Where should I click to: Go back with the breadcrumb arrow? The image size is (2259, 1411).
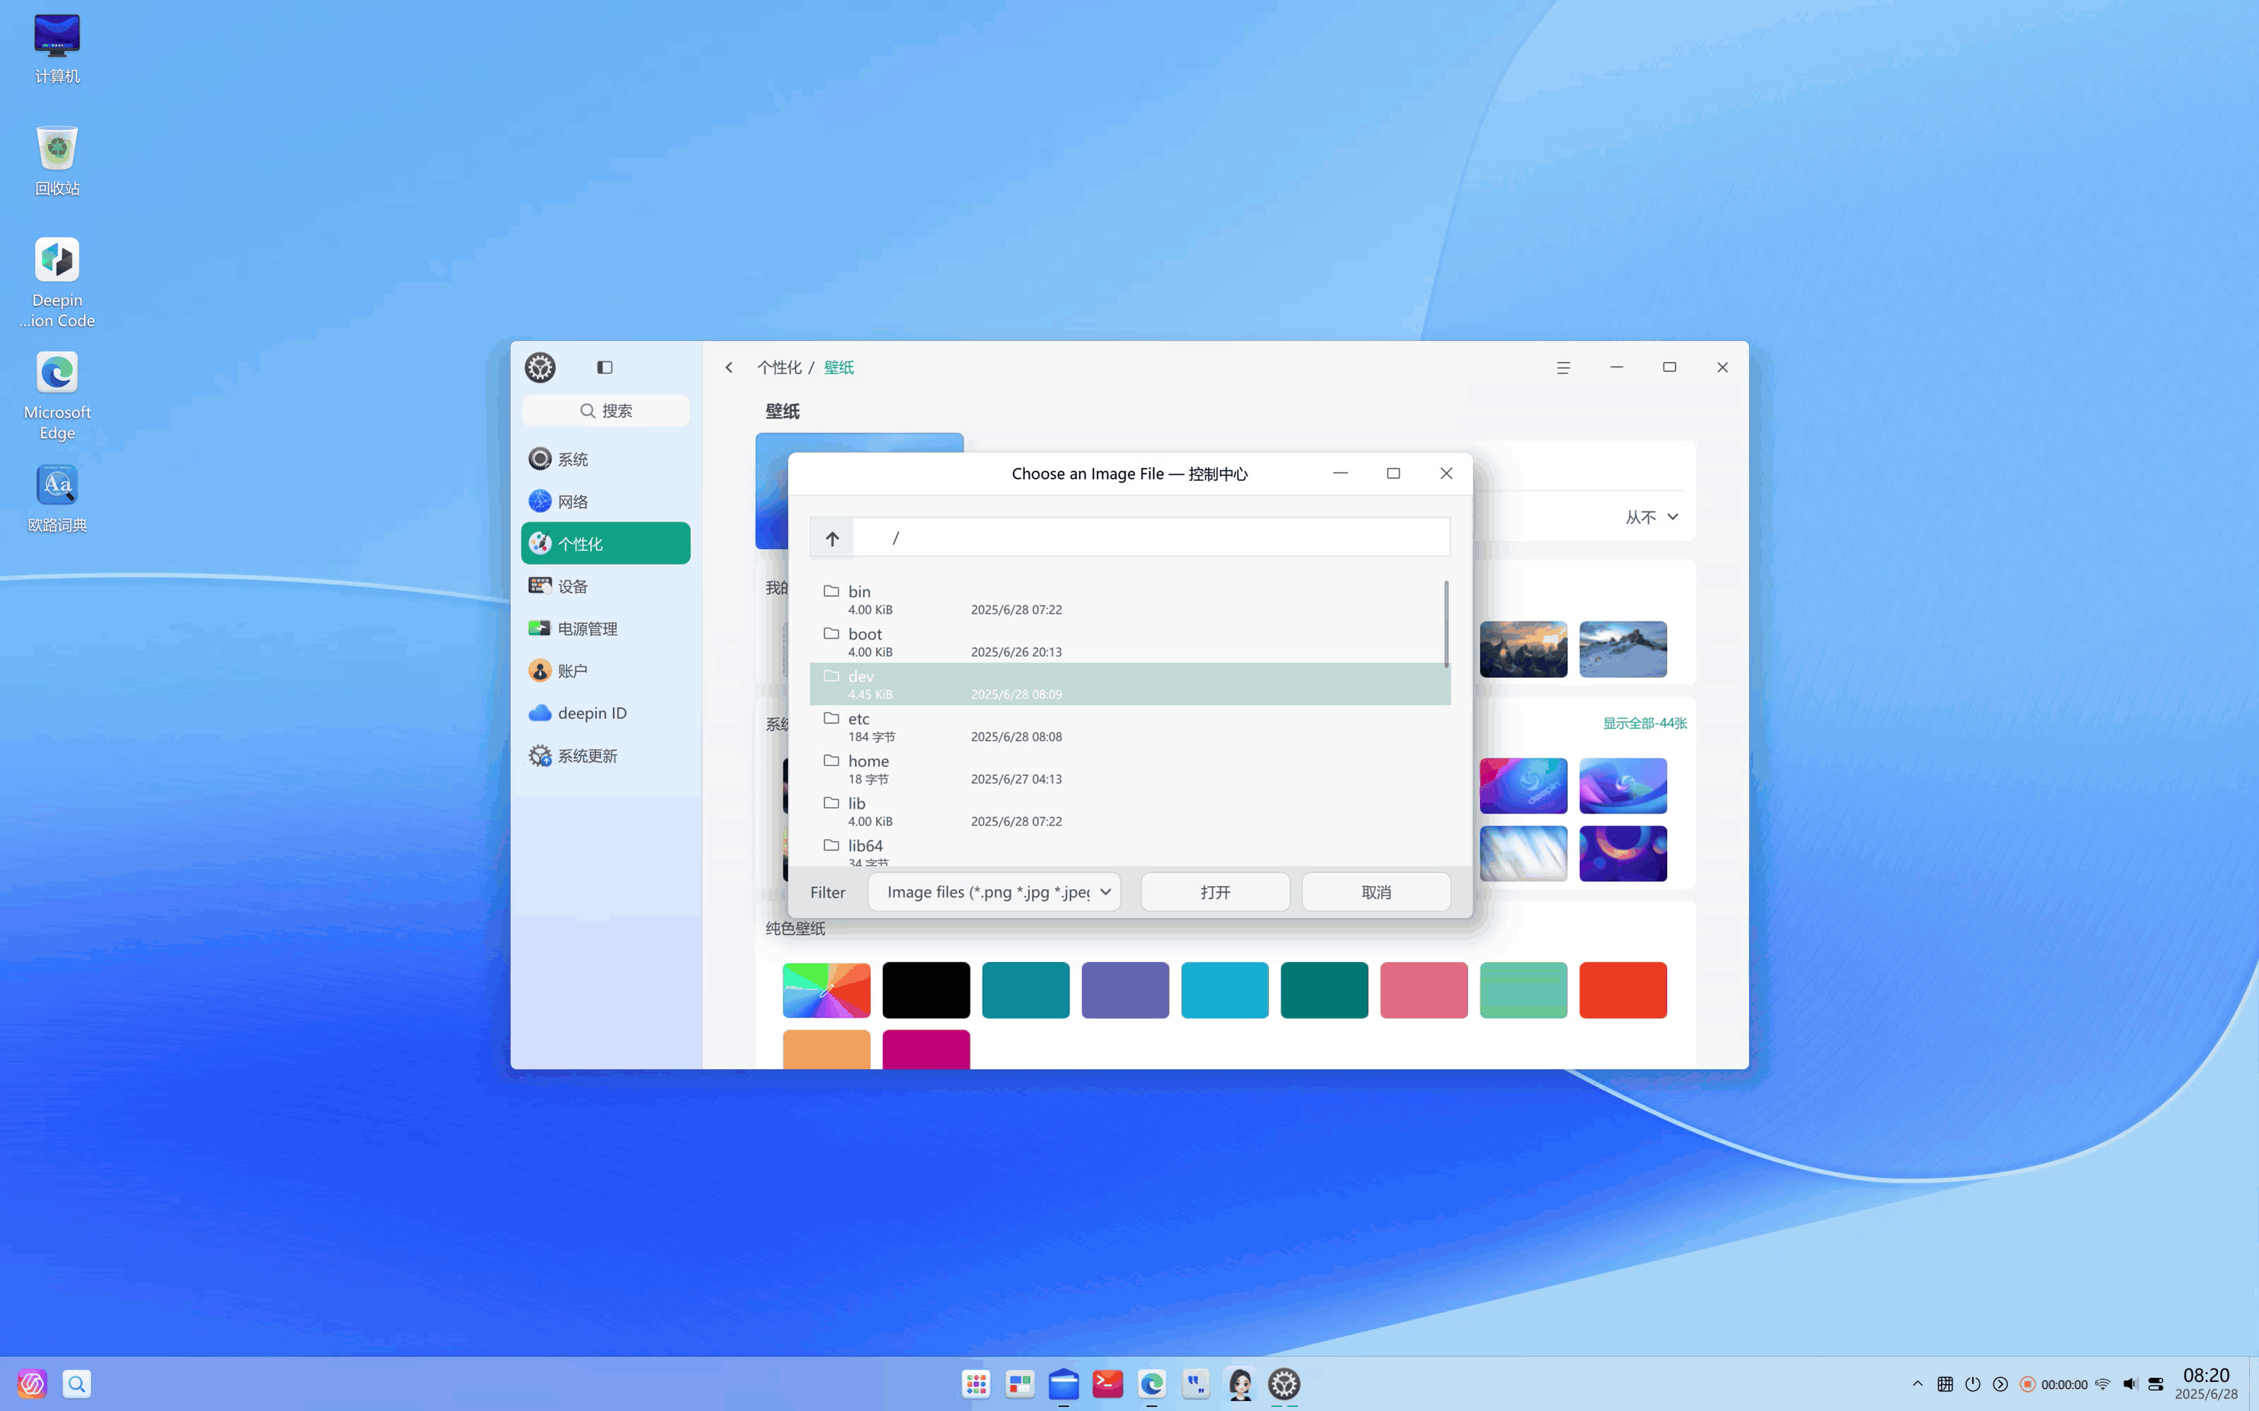pyautogui.click(x=729, y=368)
